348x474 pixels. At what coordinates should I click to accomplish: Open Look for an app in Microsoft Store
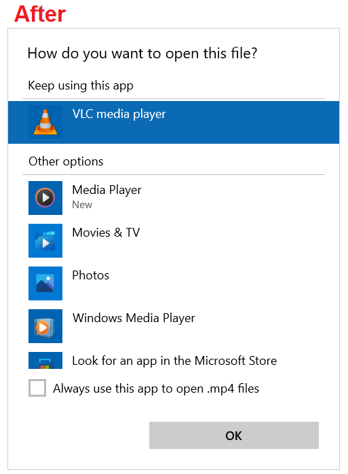pyautogui.click(x=174, y=361)
